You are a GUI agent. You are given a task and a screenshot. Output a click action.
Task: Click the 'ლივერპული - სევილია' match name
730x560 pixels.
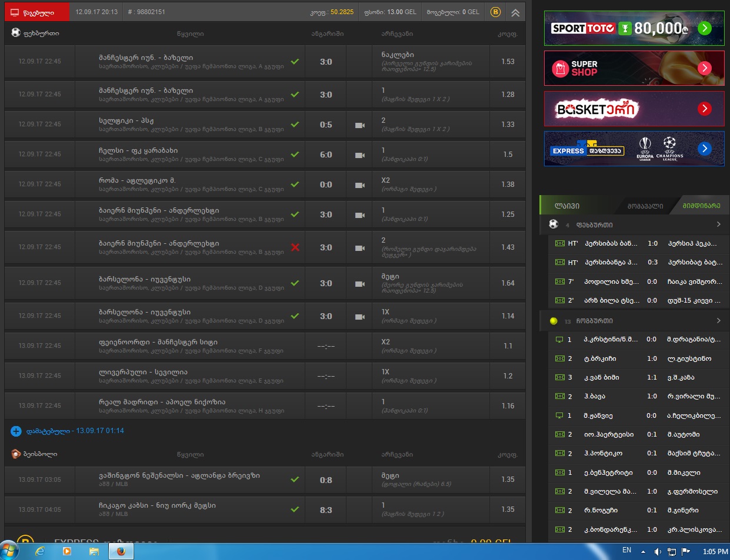143,372
